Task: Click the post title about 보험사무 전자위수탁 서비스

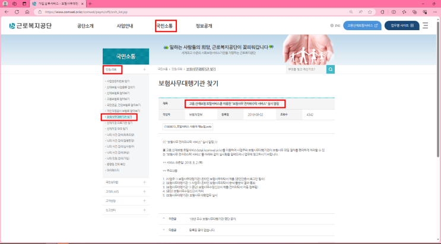Action: pyautogui.click(x=234, y=104)
